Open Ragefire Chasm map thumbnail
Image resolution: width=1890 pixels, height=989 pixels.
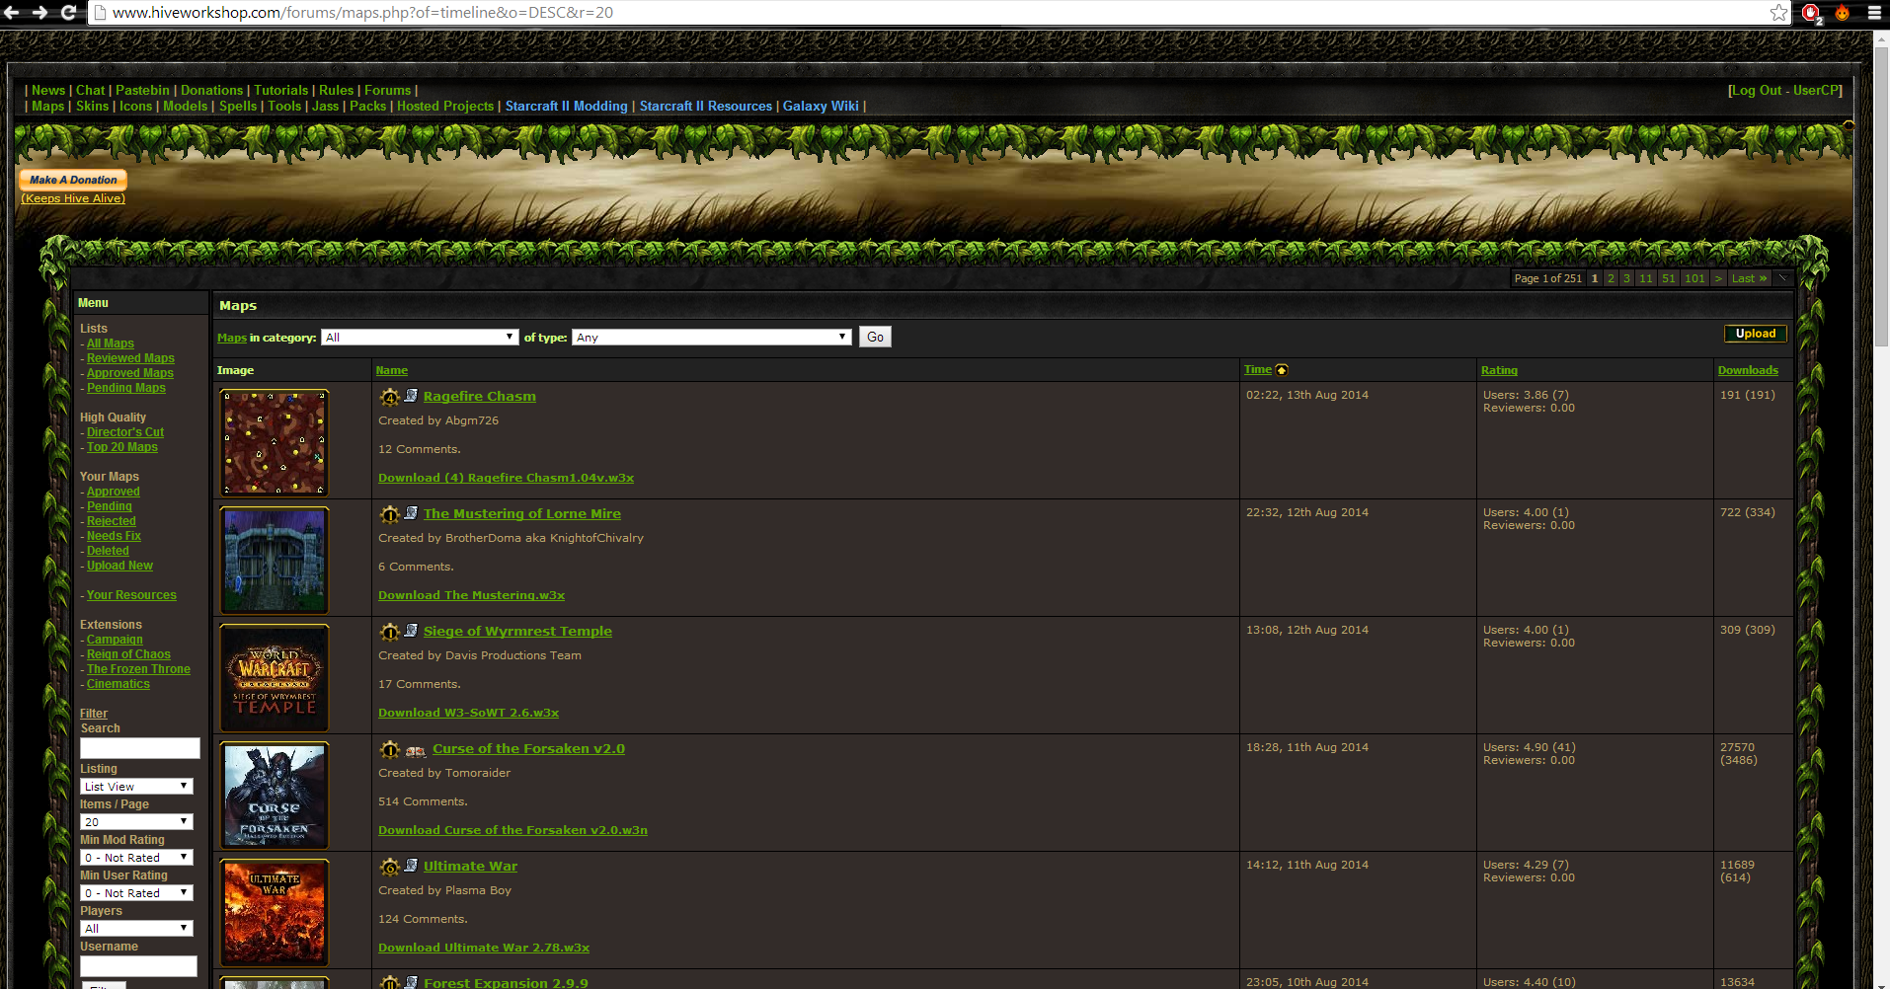tap(275, 442)
